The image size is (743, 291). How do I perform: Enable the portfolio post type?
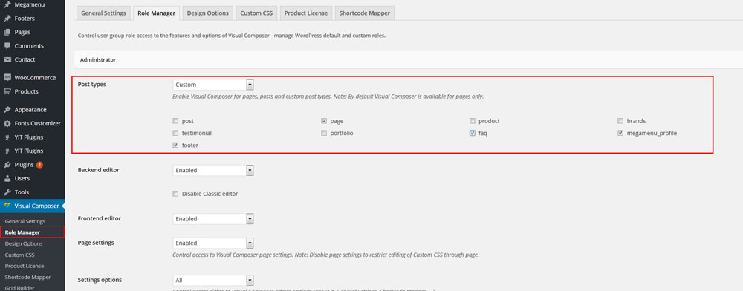coord(324,134)
